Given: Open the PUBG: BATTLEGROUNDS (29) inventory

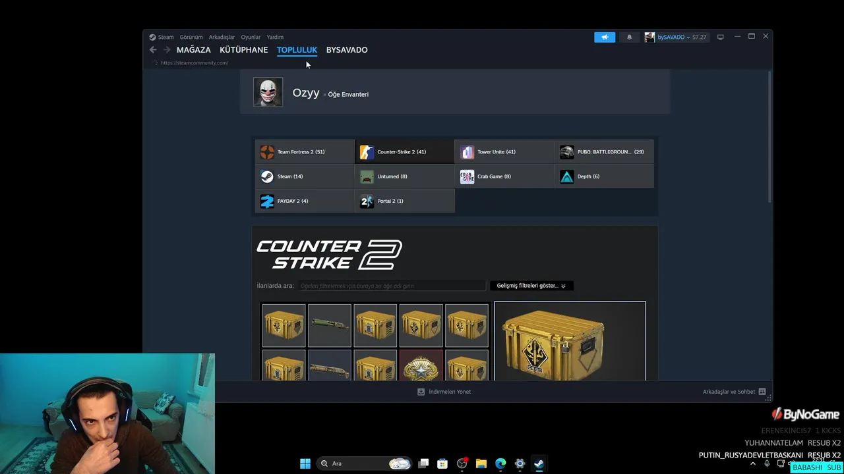Looking at the screenshot, I should click(x=605, y=152).
